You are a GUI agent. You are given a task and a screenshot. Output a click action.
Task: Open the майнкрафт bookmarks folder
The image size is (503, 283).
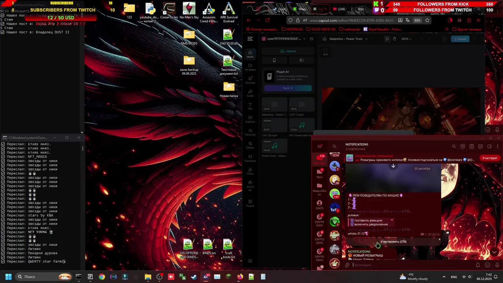[350, 29]
